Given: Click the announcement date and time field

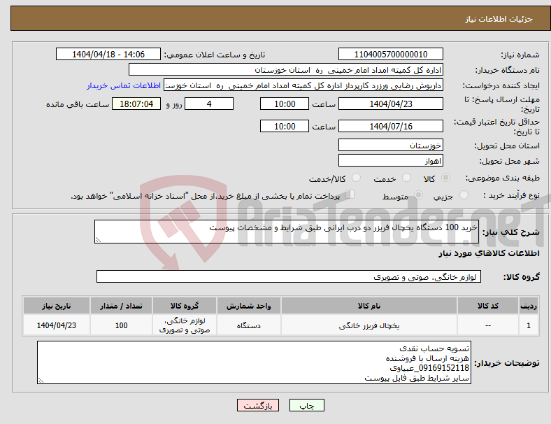Looking at the screenshot, I should pyautogui.click(x=108, y=54).
